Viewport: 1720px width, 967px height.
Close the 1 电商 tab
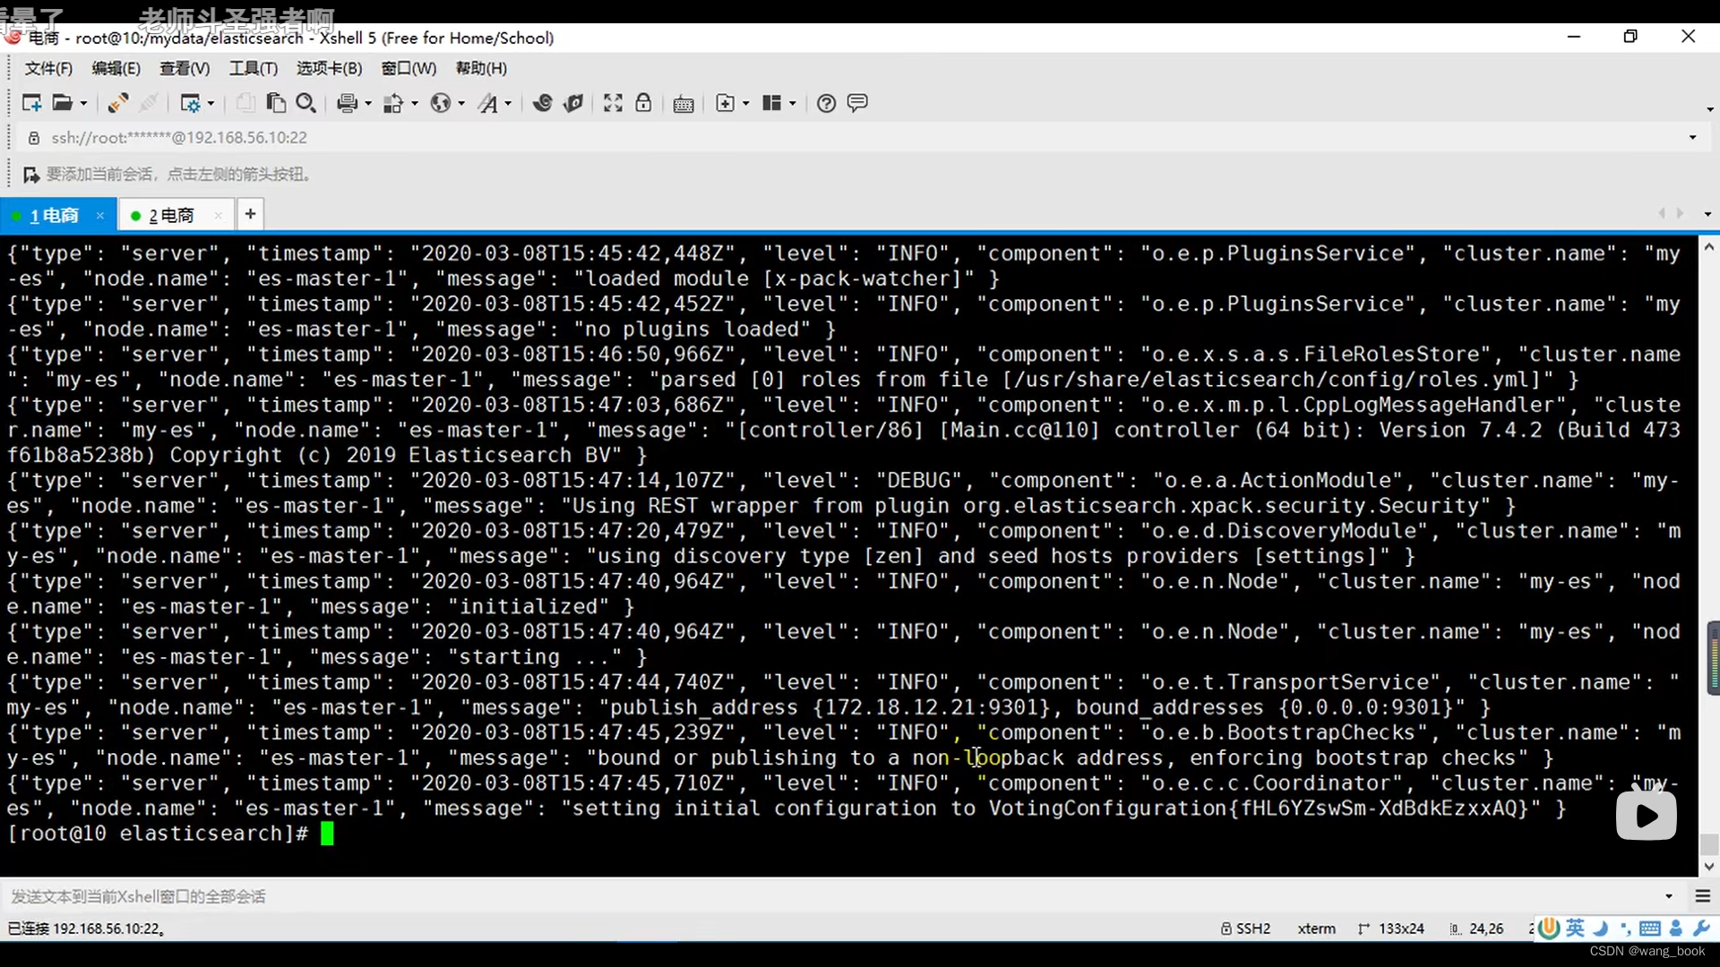point(100,216)
